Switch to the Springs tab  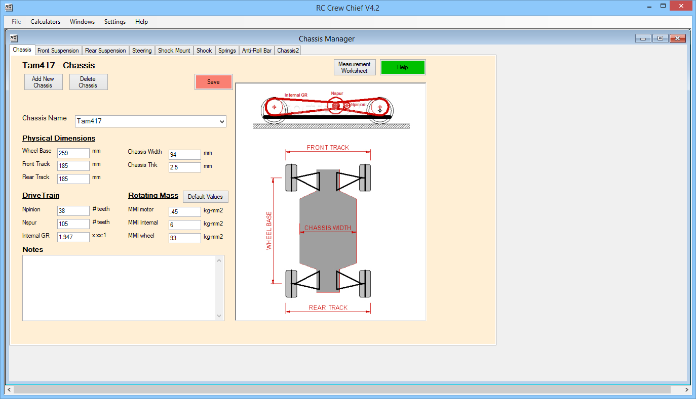click(227, 51)
